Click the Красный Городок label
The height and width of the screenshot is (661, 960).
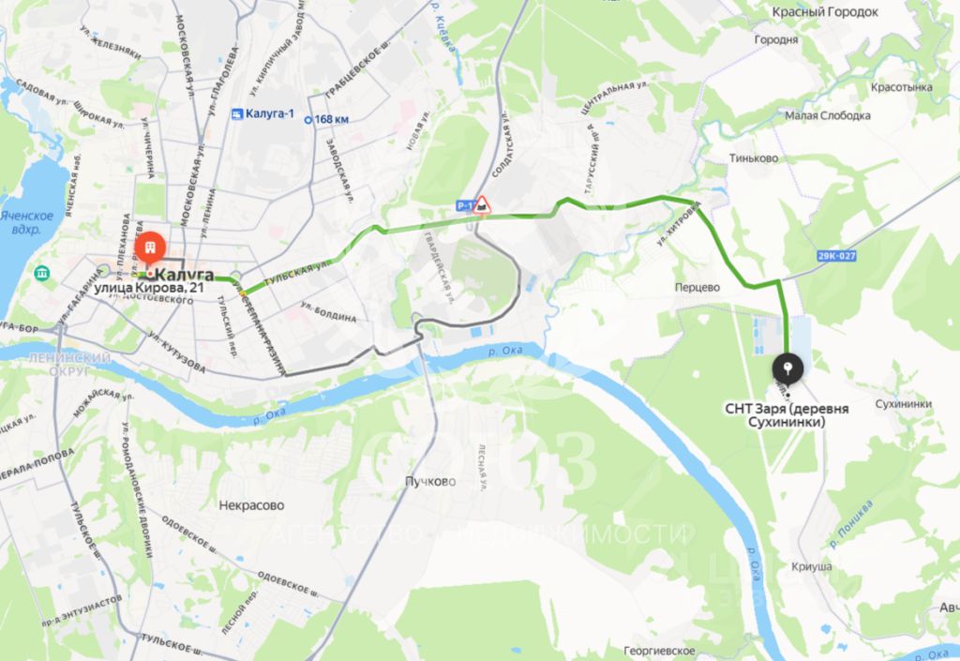point(825,11)
